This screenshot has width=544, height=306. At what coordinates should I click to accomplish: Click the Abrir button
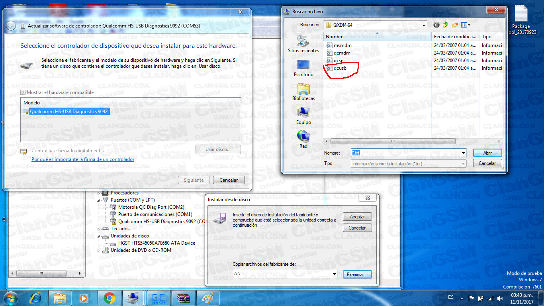click(487, 153)
